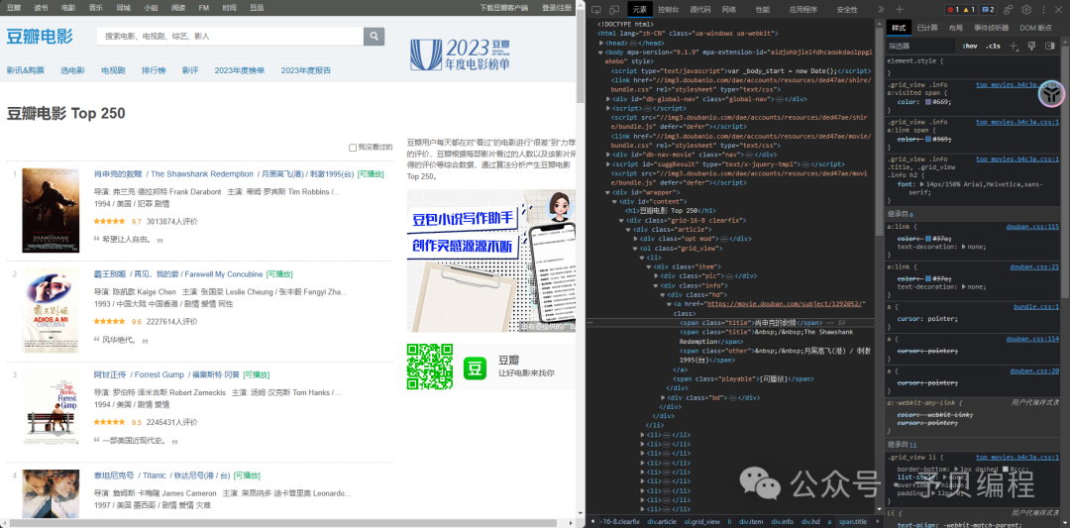Viewport: 1070px width, 528px height.
Task: Open DevTools settings gear
Action: [1026, 10]
